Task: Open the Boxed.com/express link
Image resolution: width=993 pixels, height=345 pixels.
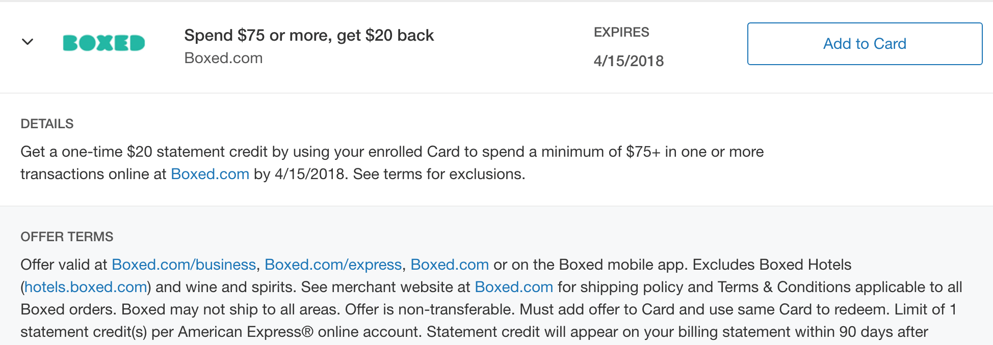Action: coord(333,265)
